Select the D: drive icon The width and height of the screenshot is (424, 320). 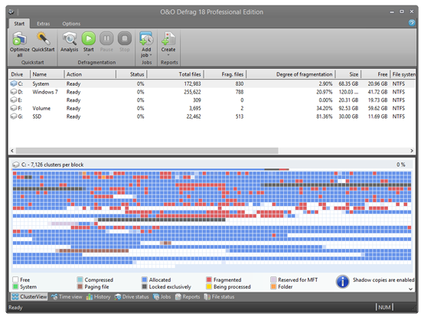[x=14, y=92]
